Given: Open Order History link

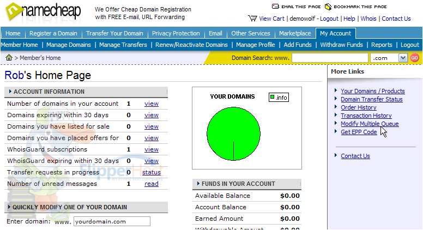Looking at the screenshot, I should 359,107.
